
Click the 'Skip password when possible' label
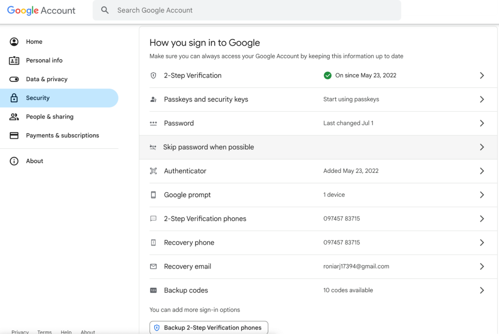[x=209, y=147]
